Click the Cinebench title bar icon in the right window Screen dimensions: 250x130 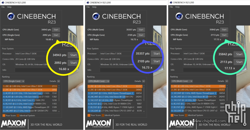click(x=170, y=2)
